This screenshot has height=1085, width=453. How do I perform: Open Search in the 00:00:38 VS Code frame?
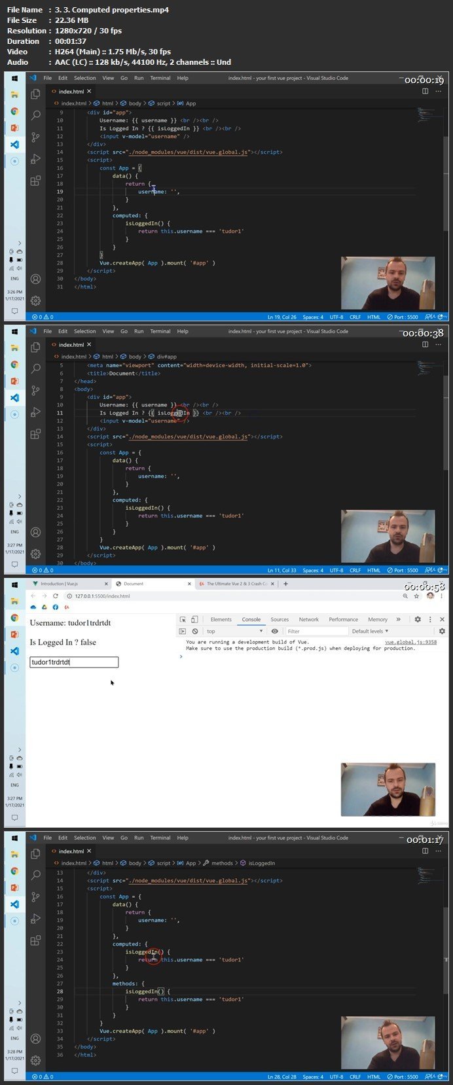click(36, 368)
